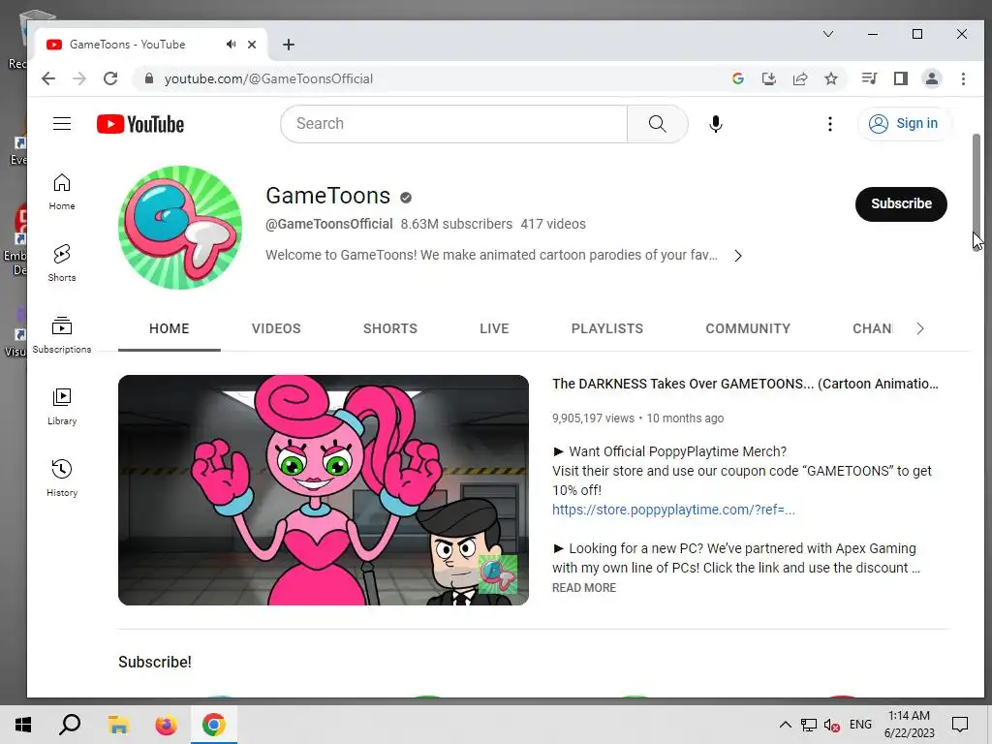View site information lock icon

coord(149,78)
